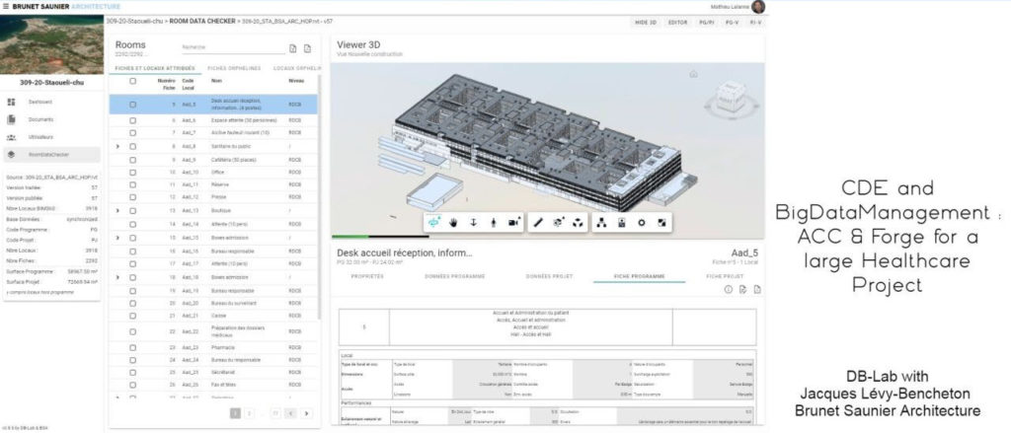Expand row 18 Boxes admission
The height and width of the screenshot is (433, 1011).
click(x=117, y=277)
